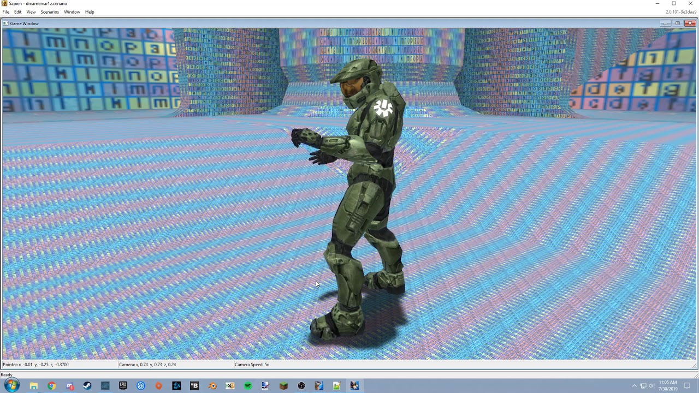Open Origin from taskbar
Screen dimensions: 699x393
(158, 386)
